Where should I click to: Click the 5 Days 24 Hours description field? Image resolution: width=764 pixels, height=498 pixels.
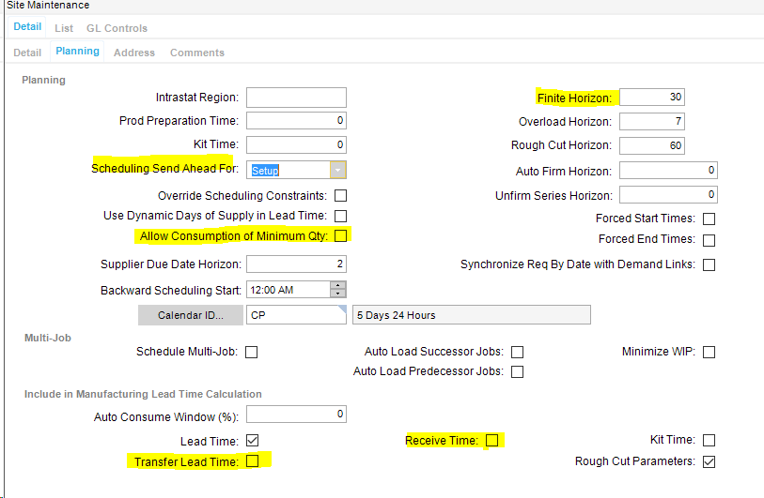coord(472,315)
